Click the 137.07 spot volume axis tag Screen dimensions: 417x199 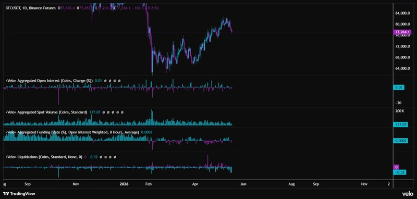click(400, 125)
